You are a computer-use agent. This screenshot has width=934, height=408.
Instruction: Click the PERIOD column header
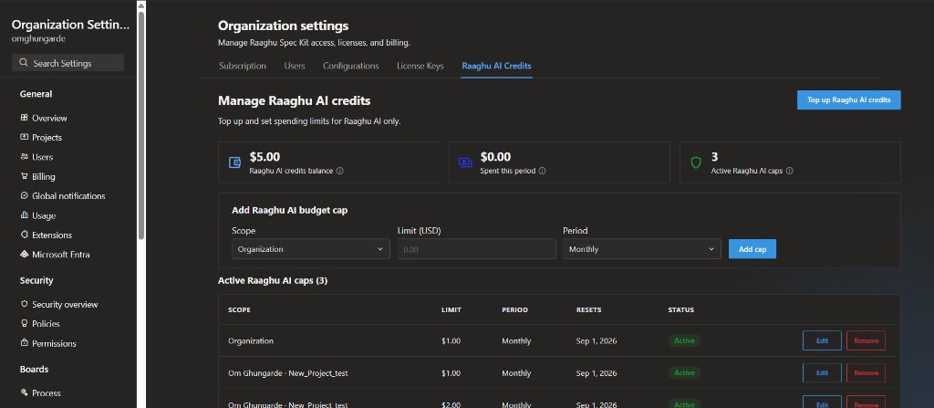(x=514, y=310)
